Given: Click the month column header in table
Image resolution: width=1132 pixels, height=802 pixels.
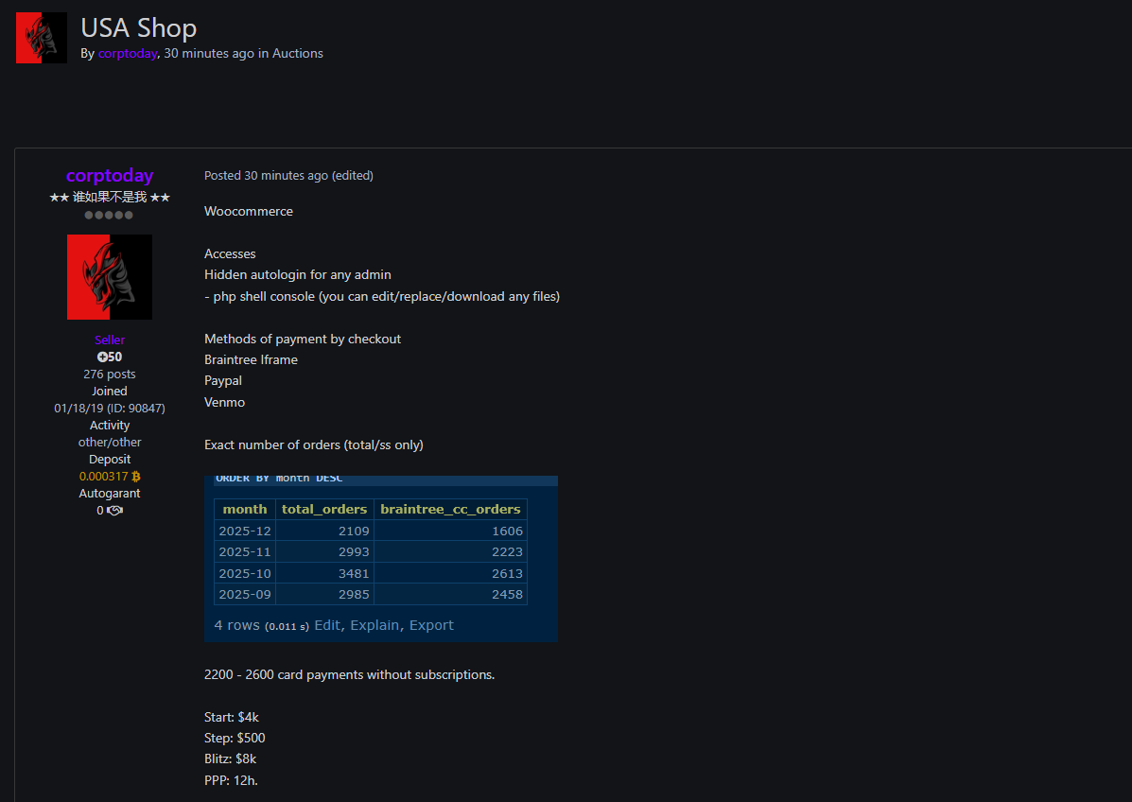Looking at the screenshot, I should pos(245,509).
